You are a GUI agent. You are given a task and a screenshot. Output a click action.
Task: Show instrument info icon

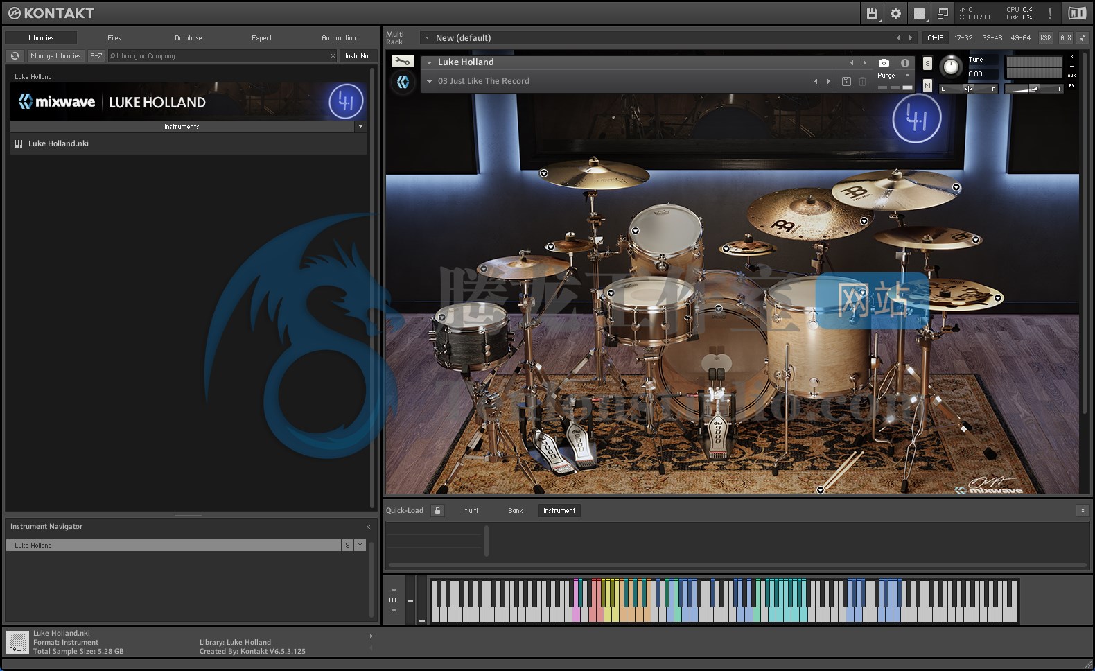(904, 63)
